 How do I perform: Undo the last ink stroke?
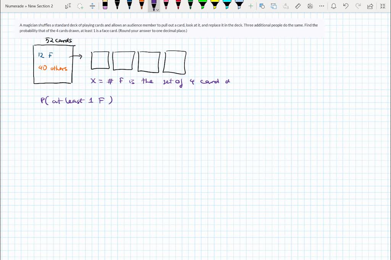(346, 6)
